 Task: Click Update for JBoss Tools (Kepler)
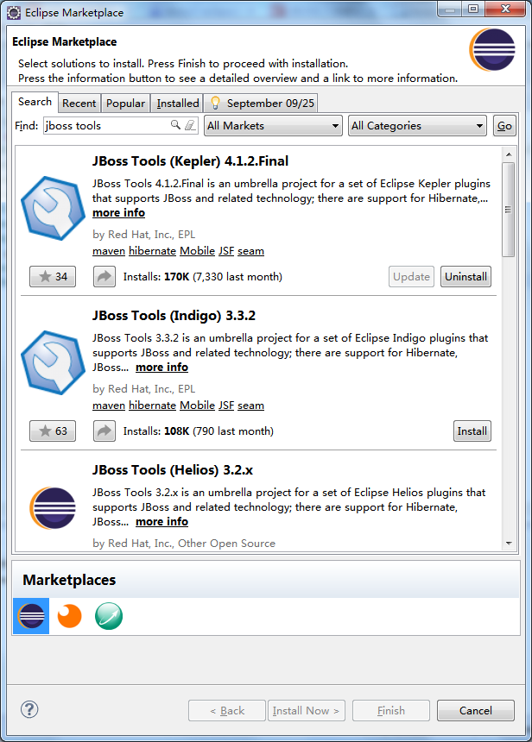(411, 276)
